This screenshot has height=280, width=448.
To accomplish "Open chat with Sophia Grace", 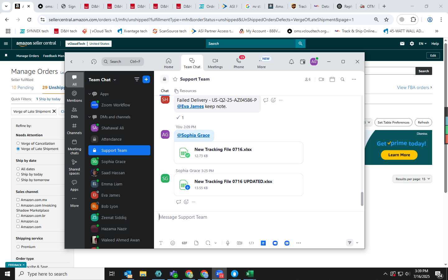I will [x=119, y=161].
